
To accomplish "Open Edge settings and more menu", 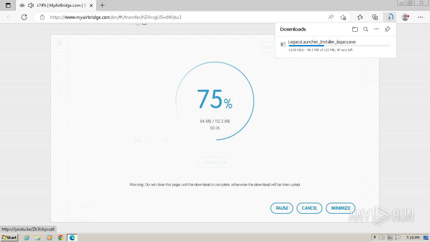I will (421, 17).
